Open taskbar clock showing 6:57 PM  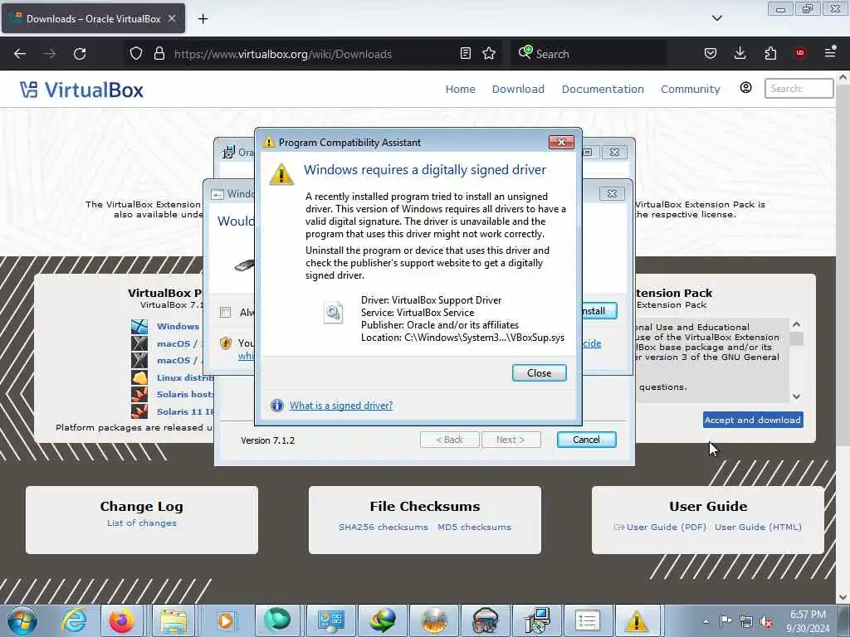[808, 621]
